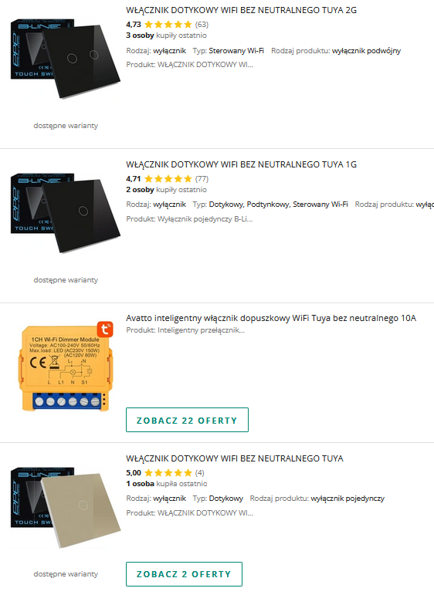Click the black double touch switch thumbnail
Image resolution: width=434 pixels, height=595 pixels.
pyautogui.click(x=66, y=58)
